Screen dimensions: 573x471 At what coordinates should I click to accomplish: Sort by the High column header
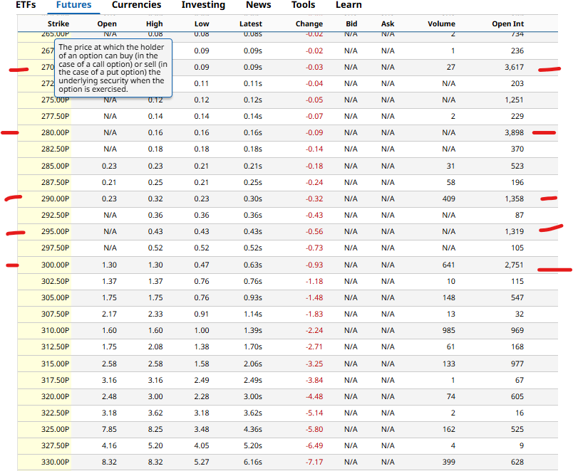154,24
